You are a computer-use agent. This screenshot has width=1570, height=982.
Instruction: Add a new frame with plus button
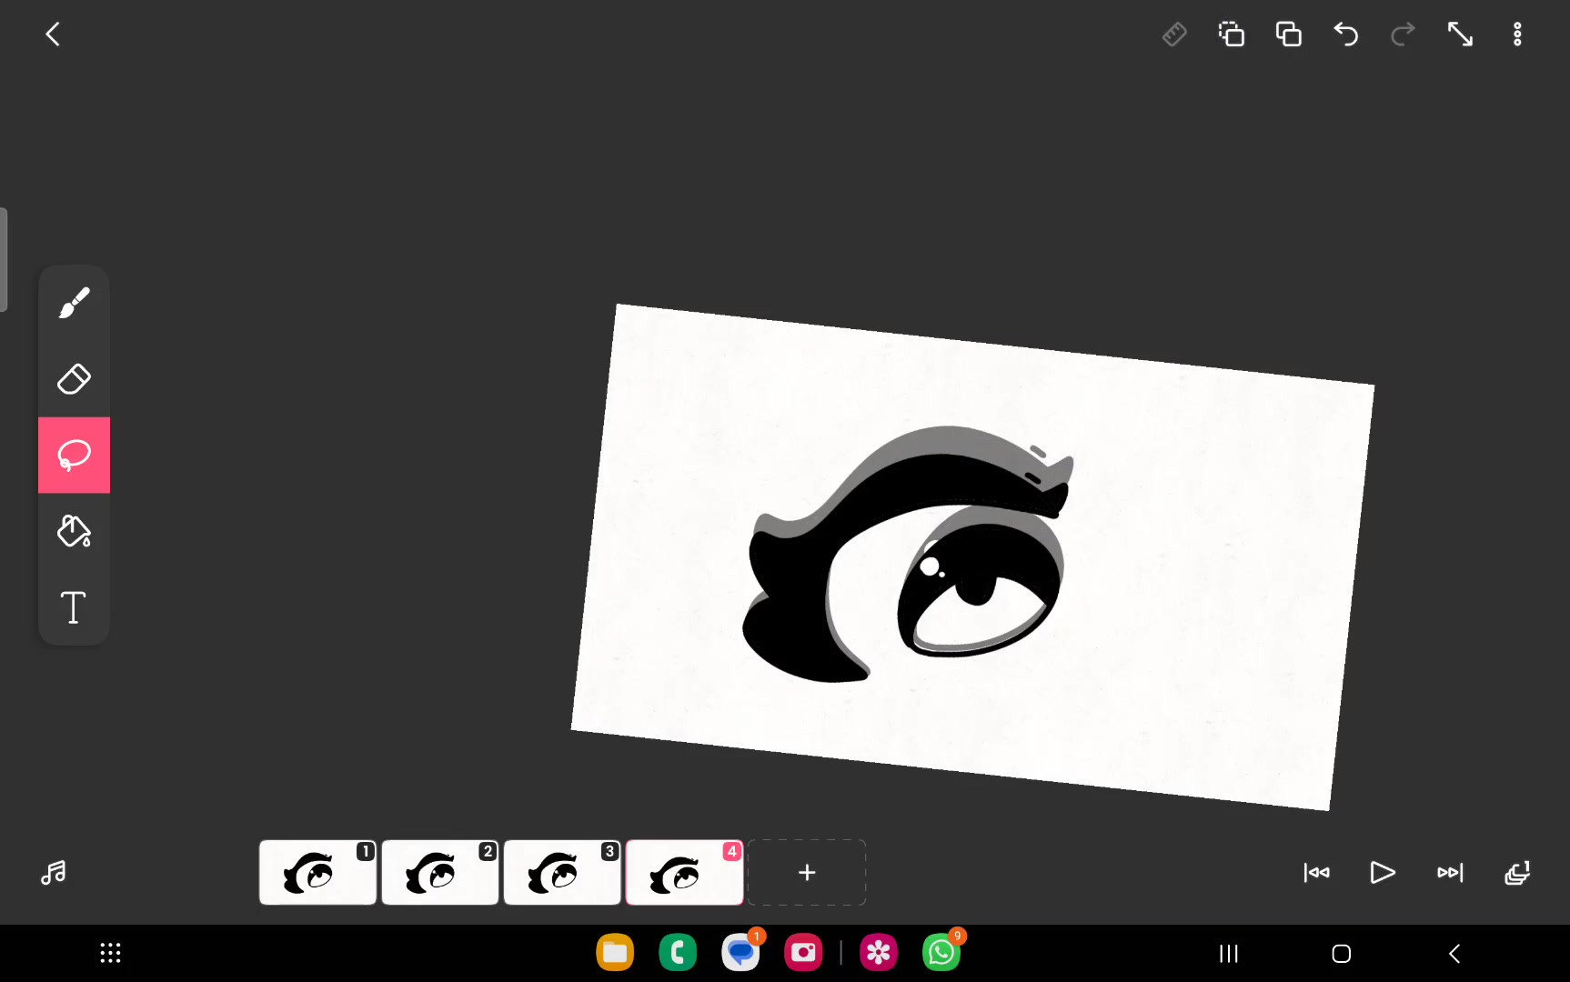point(807,873)
